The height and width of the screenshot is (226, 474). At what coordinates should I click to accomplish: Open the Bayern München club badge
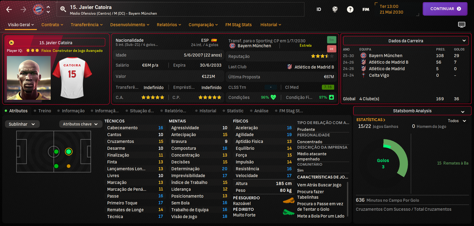(x=38, y=9)
